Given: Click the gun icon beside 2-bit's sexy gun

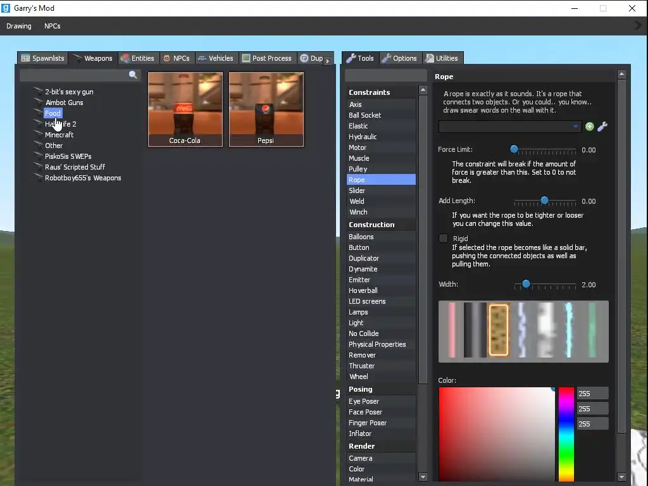Looking at the screenshot, I should point(38,91).
